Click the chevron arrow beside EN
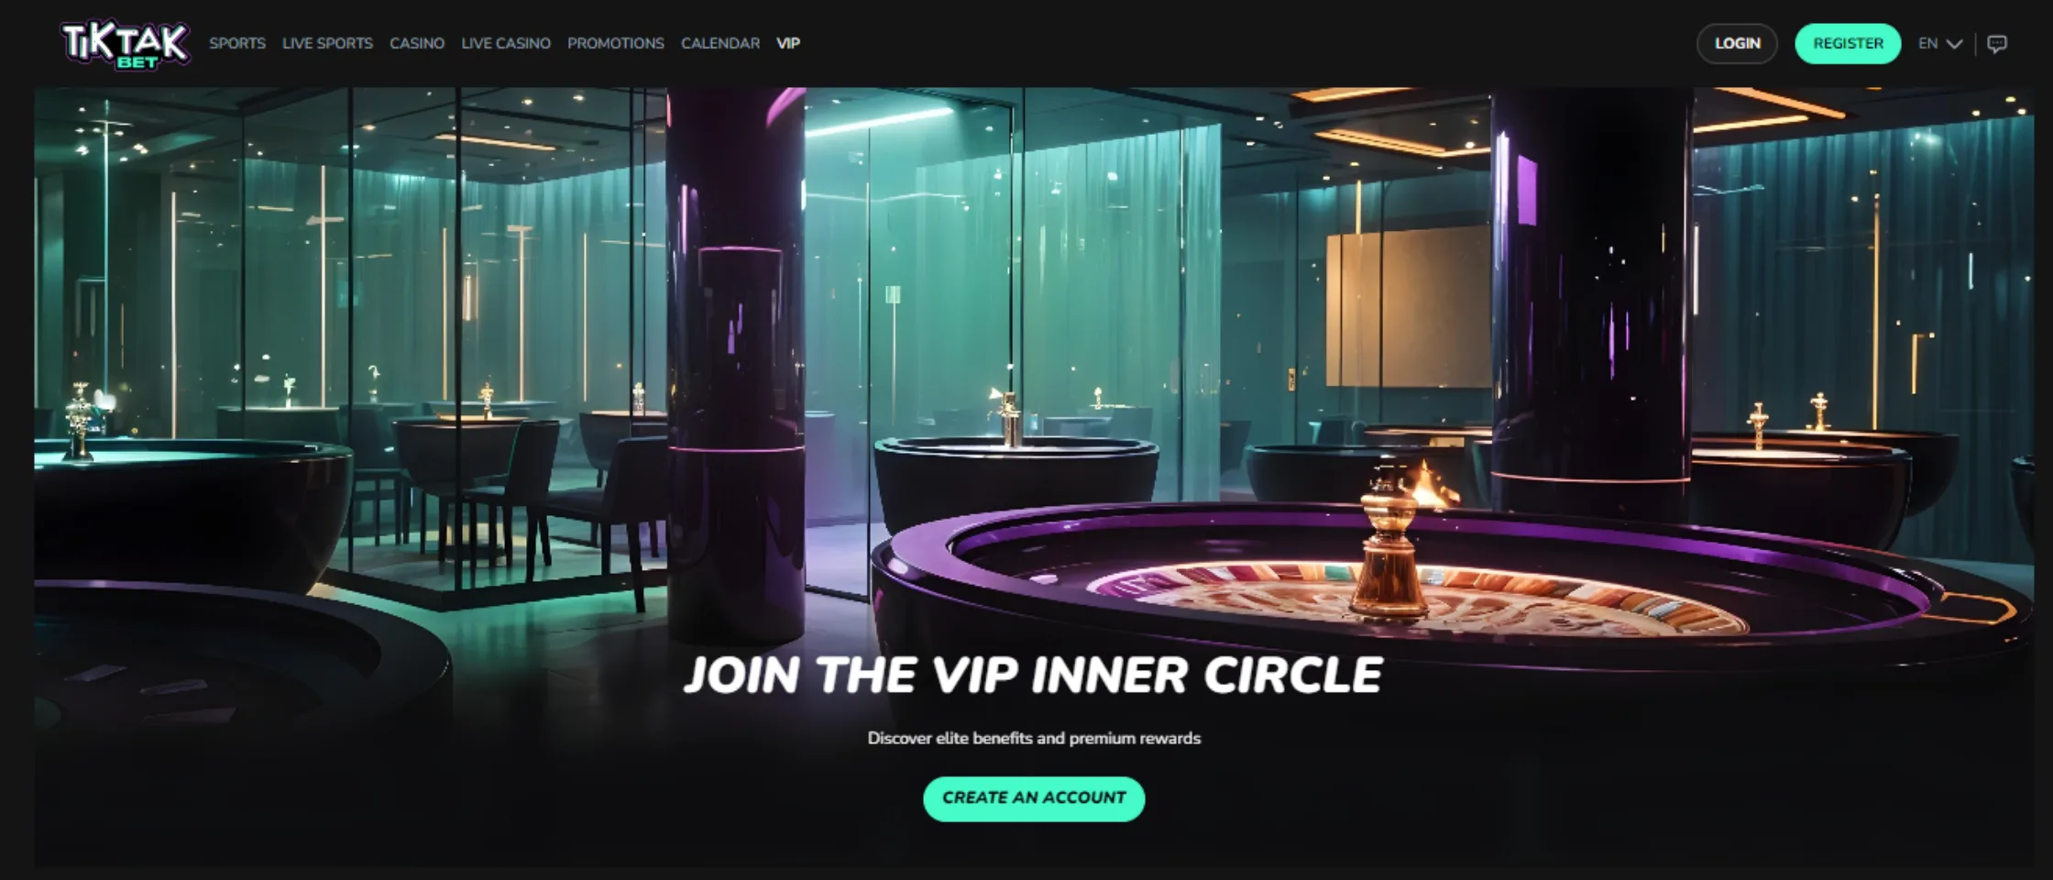Image resolution: width=2053 pixels, height=880 pixels. 1954,44
